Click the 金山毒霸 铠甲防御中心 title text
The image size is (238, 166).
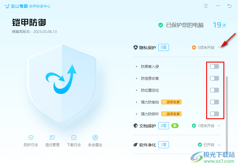pyautogui.click(x=31, y=6)
